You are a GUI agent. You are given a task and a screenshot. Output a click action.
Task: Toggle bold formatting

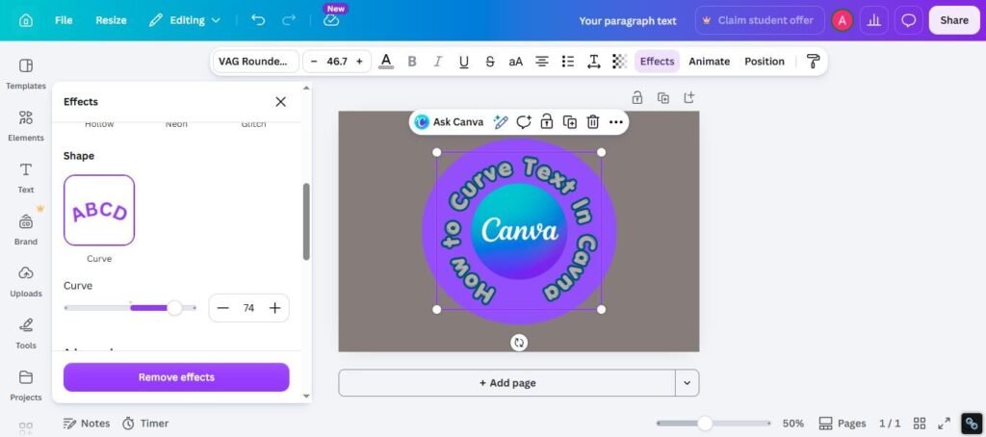[412, 61]
